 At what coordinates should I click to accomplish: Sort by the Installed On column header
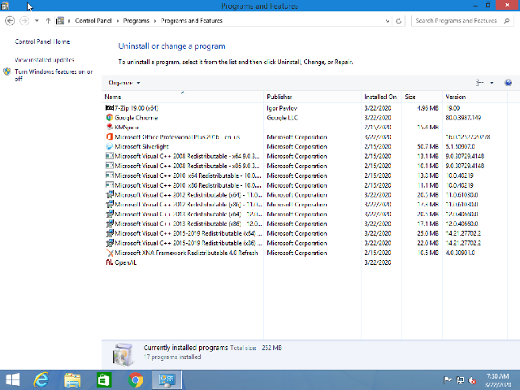coord(381,97)
